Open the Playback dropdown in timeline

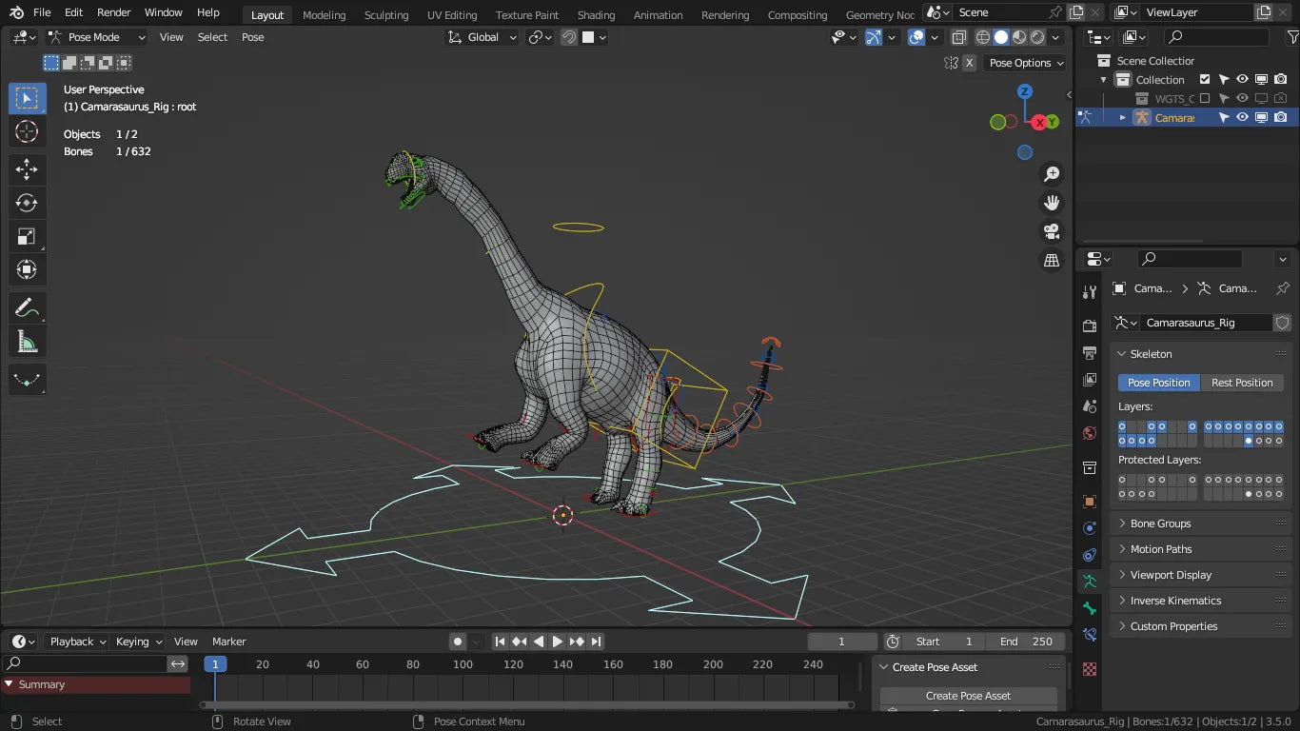click(76, 642)
